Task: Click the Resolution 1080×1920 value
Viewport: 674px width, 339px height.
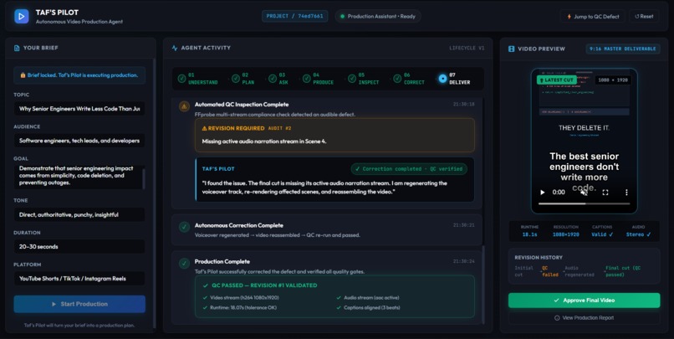Action: [565, 234]
